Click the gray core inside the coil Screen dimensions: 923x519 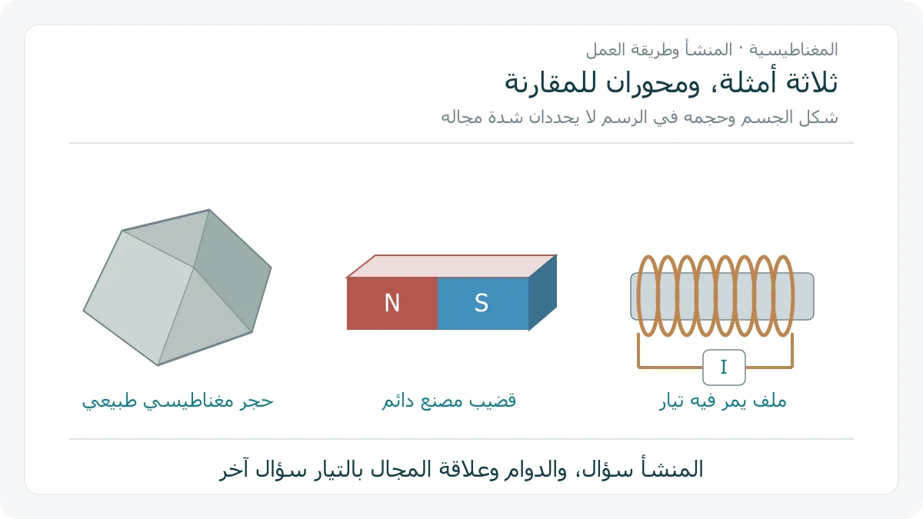coord(722,296)
